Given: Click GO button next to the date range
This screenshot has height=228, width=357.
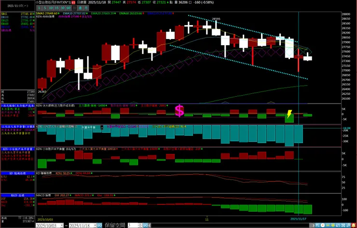Looking at the screenshot, I should tap(100, 226).
